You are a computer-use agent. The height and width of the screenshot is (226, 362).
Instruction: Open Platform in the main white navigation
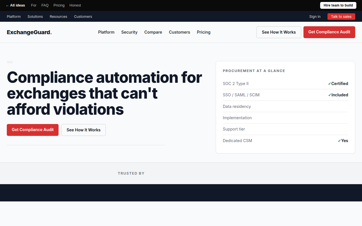click(x=106, y=32)
